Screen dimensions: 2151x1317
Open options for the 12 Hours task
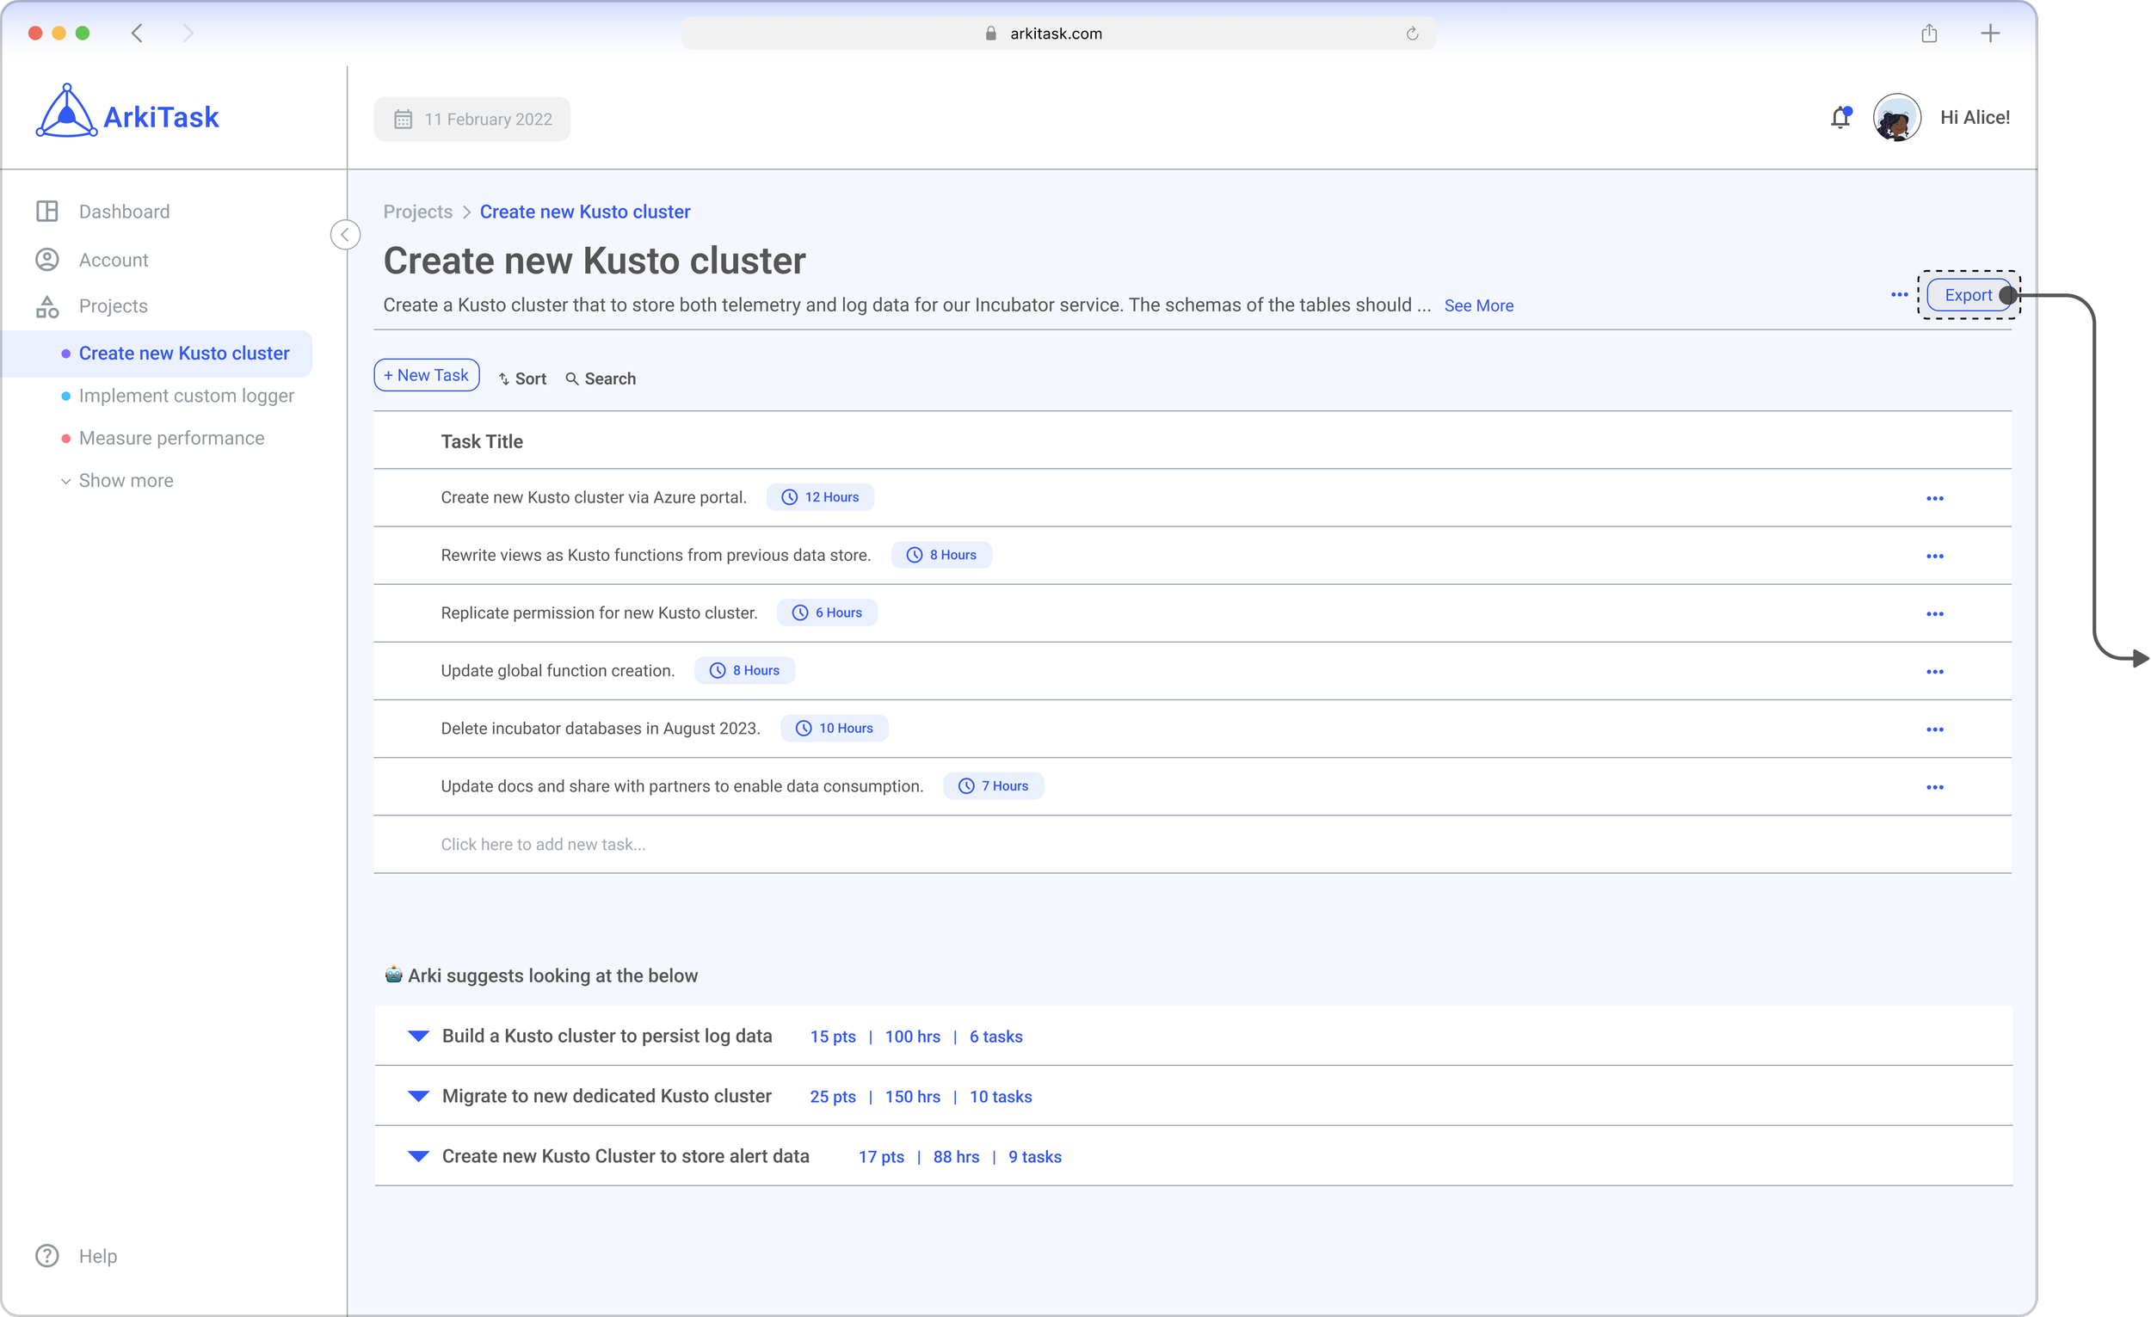tap(1934, 498)
